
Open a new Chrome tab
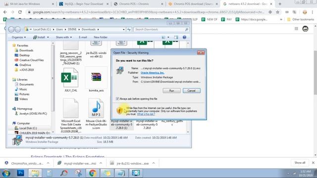280,4
